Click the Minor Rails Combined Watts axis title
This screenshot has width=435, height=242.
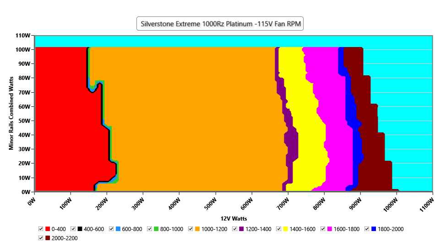click(11, 113)
